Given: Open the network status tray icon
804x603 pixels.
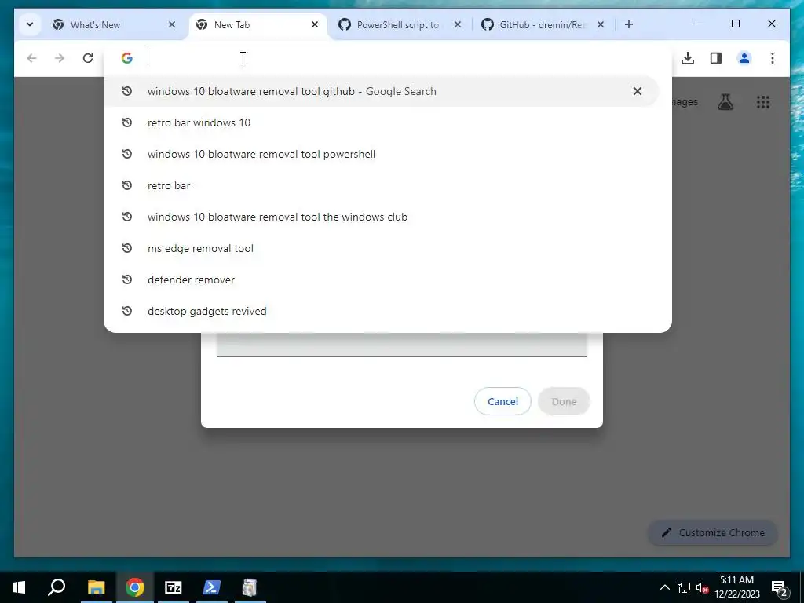Looking at the screenshot, I should 684,587.
